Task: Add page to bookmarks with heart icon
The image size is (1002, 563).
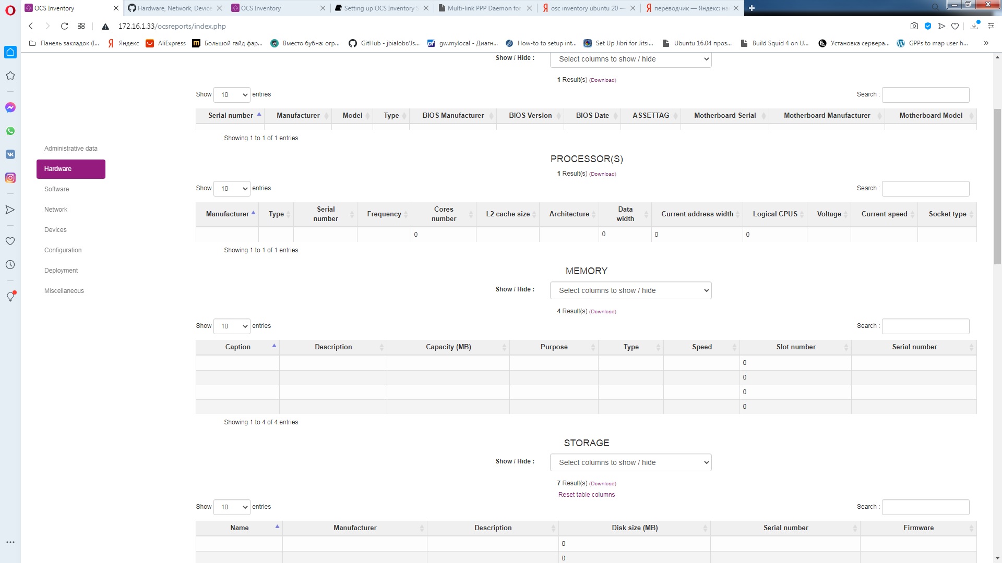Action: pyautogui.click(x=956, y=26)
